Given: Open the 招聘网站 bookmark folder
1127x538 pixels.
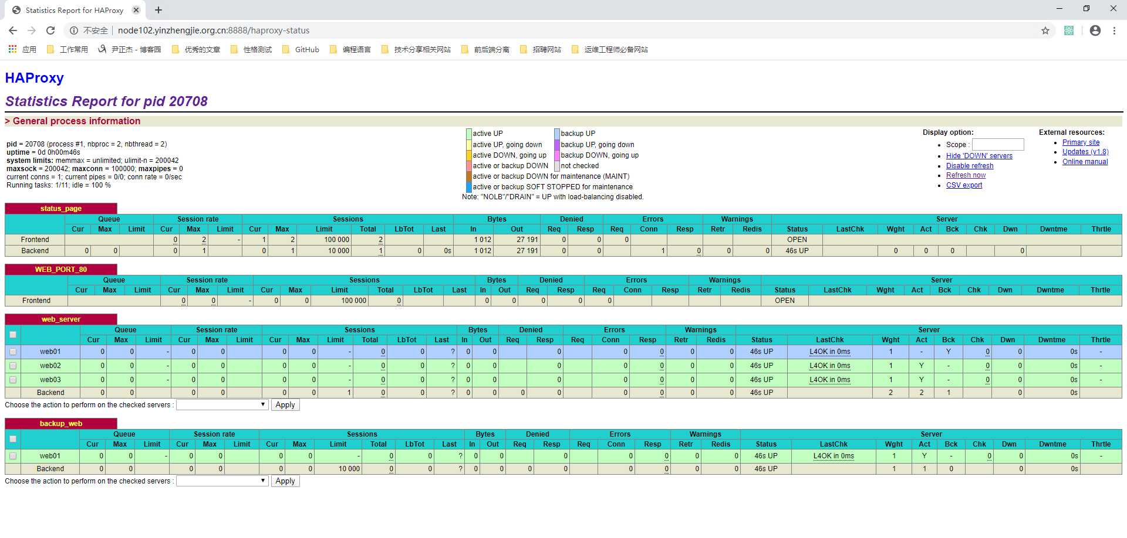Looking at the screenshot, I should (541, 49).
